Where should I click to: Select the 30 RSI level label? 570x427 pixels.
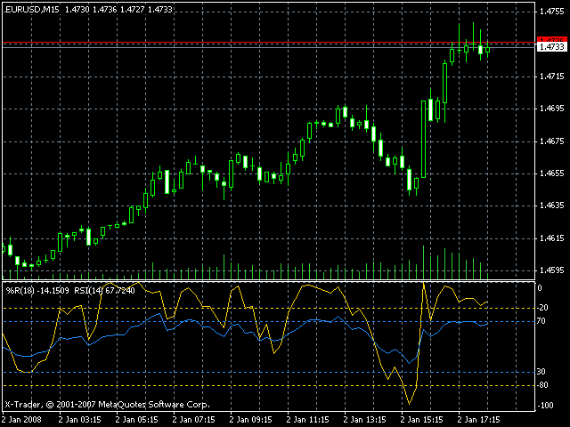541,372
